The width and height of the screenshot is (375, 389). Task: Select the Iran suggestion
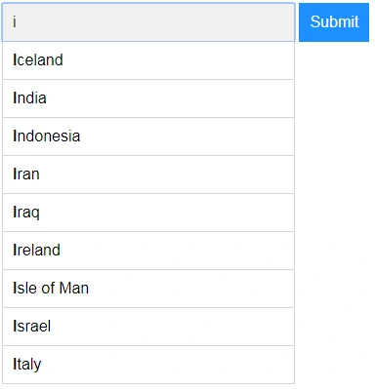click(x=148, y=175)
